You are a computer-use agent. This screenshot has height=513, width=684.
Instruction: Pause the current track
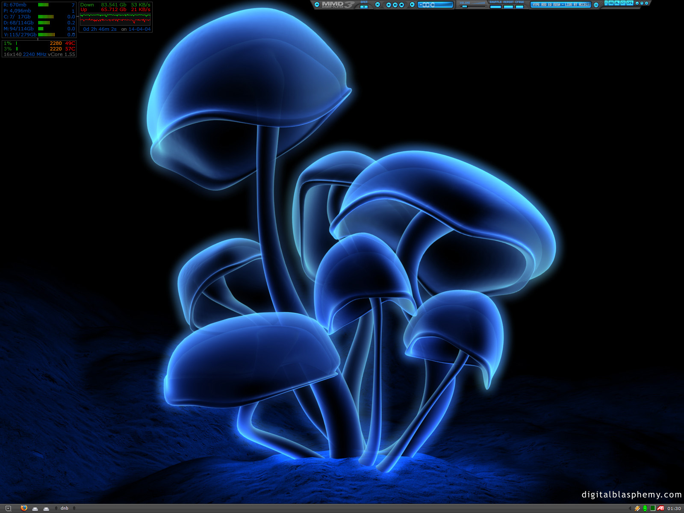(395, 5)
